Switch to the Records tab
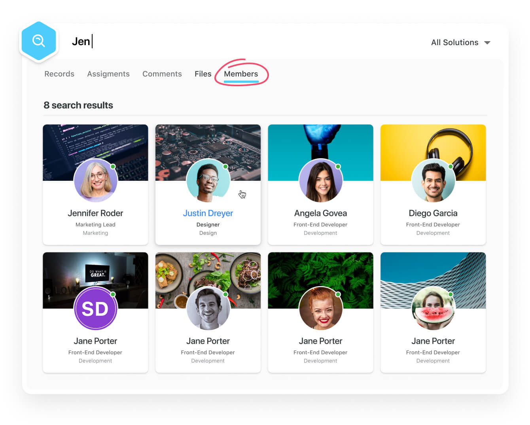Image resolution: width=530 pixels, height=425 pixels. pos(59,74)
